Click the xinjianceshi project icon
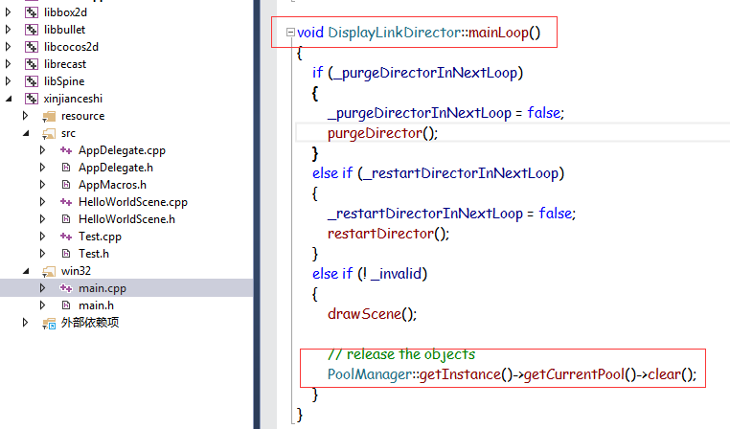 pos(32,99)
